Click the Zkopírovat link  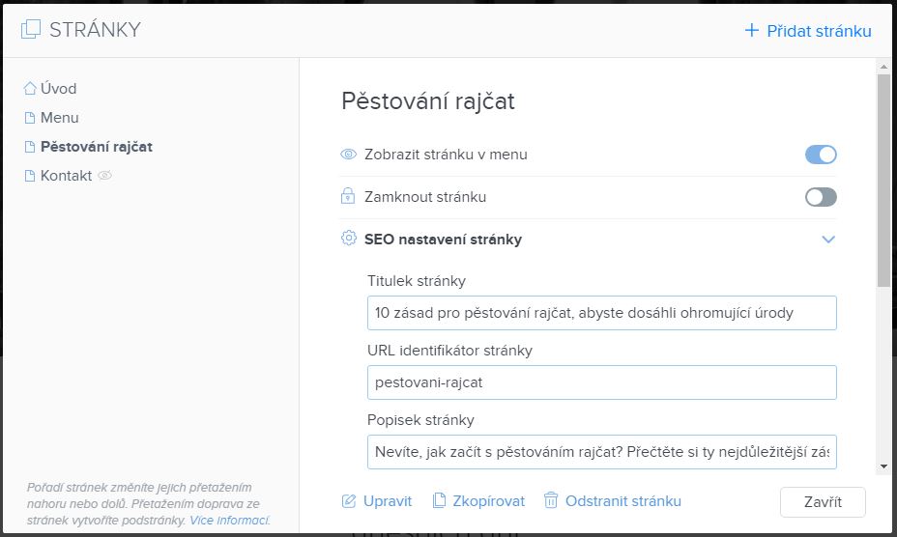pyautogui.click(x=488, y=501)
